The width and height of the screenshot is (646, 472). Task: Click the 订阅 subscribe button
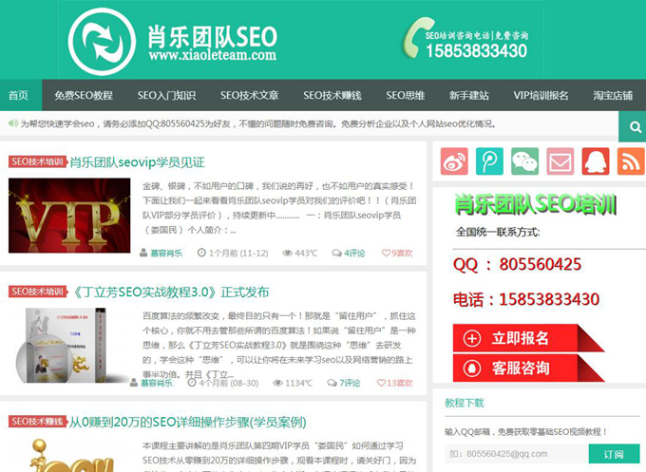pyautogui.click(x=614, y=454)
